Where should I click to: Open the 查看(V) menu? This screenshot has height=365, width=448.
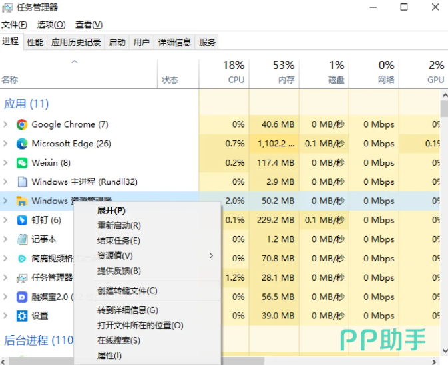(x=89, y=25)
